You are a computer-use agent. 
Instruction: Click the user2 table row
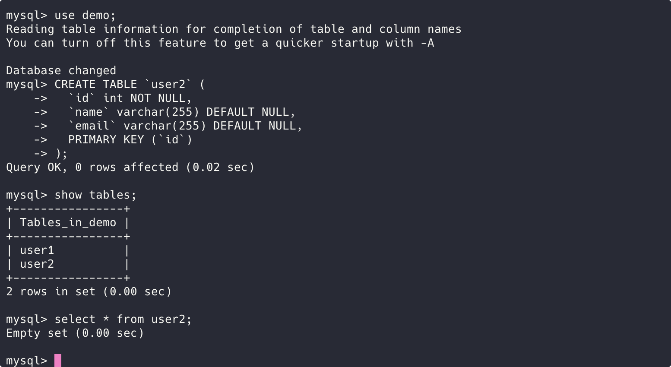pyautogui.click(x=68, y=264)
